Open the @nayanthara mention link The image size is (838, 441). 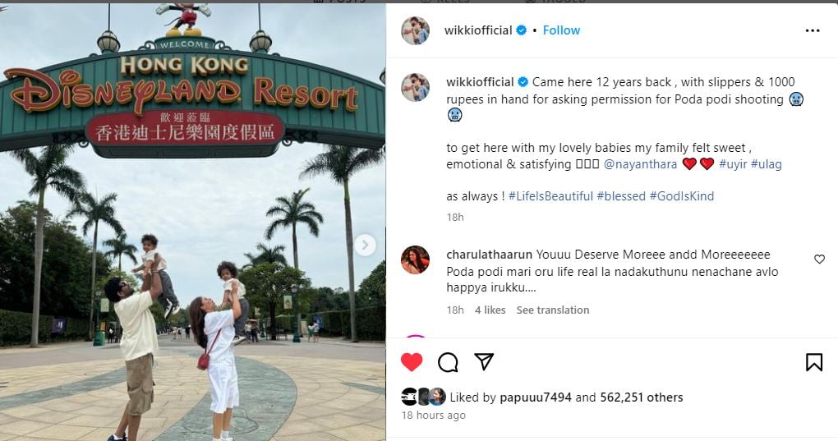click(640, 164)
